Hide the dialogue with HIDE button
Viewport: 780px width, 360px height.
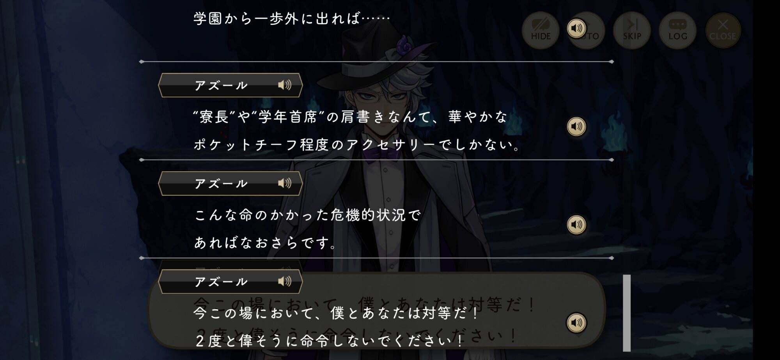tap(541, 30)
